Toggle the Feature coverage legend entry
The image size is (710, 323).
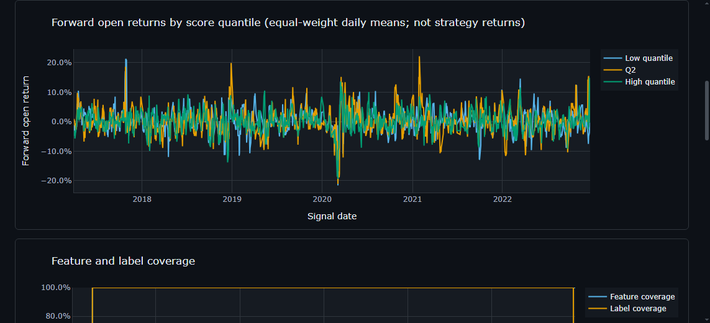pyautogui.click(x=631, y=297)
